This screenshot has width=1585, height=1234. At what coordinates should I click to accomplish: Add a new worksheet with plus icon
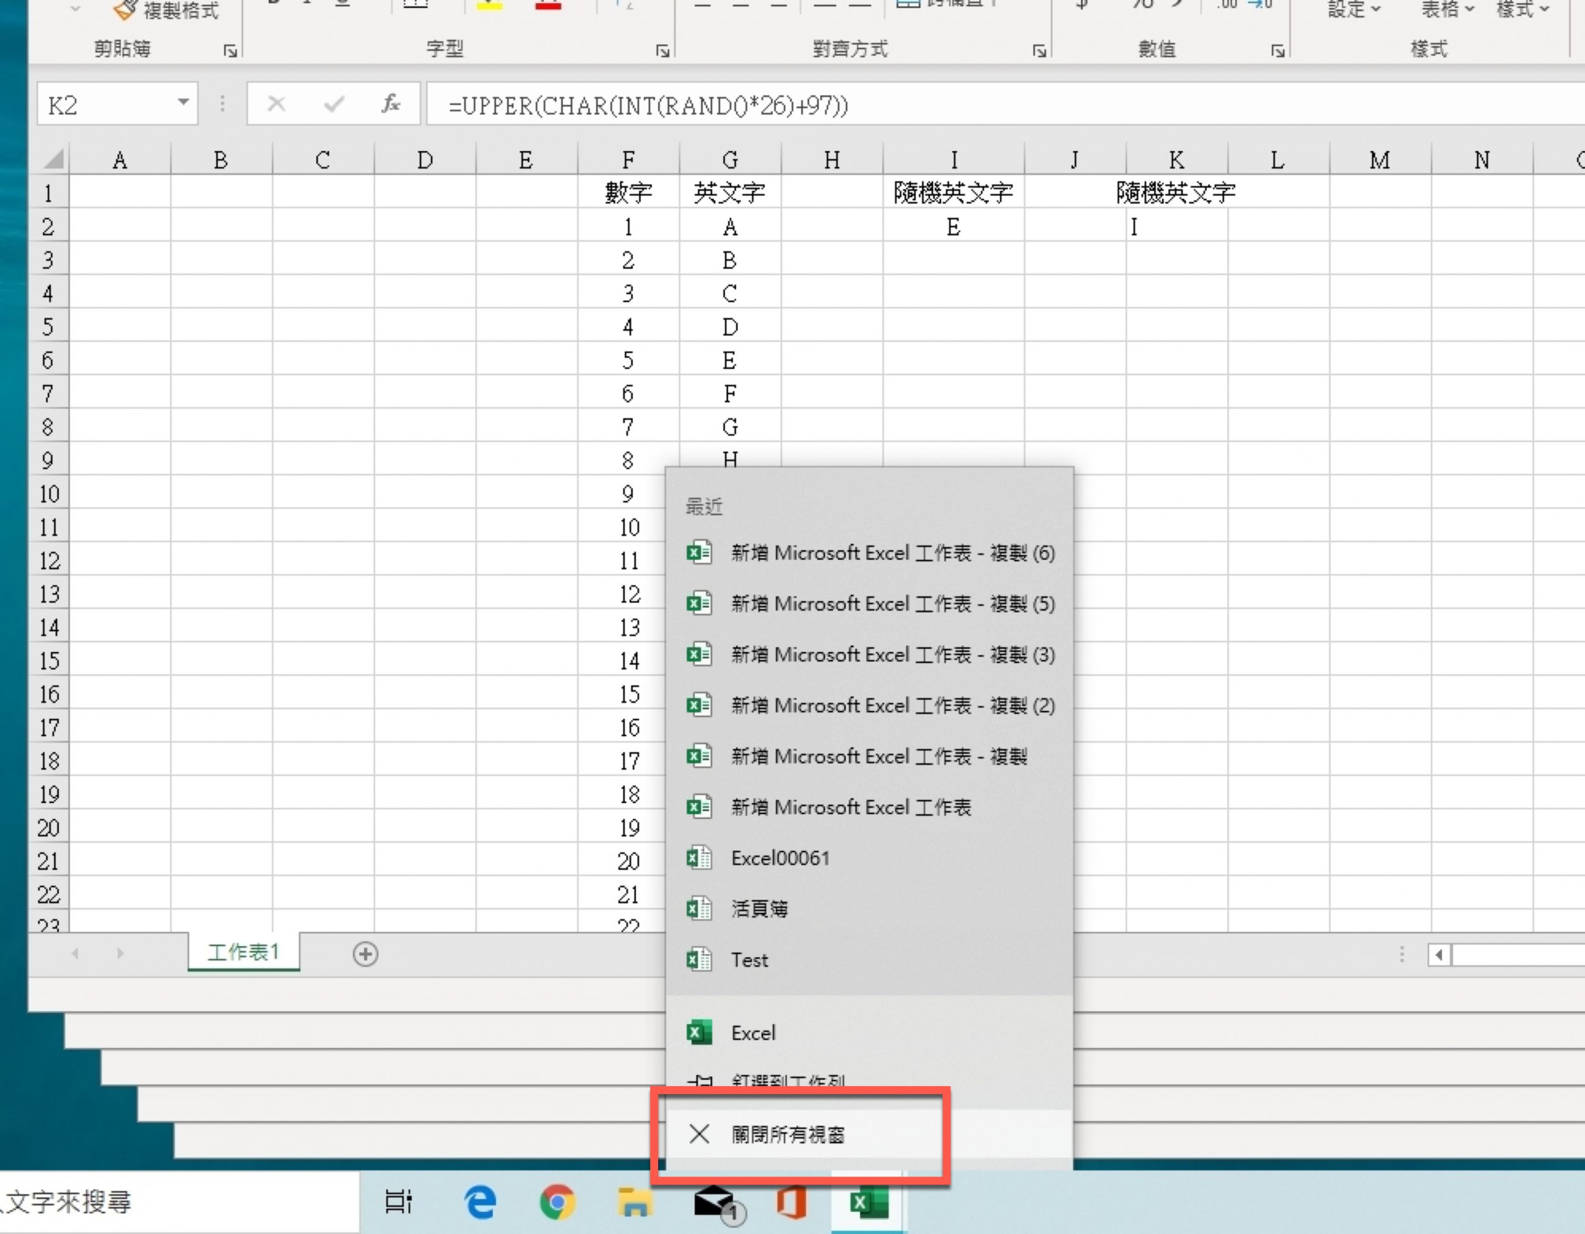(365, 954)
